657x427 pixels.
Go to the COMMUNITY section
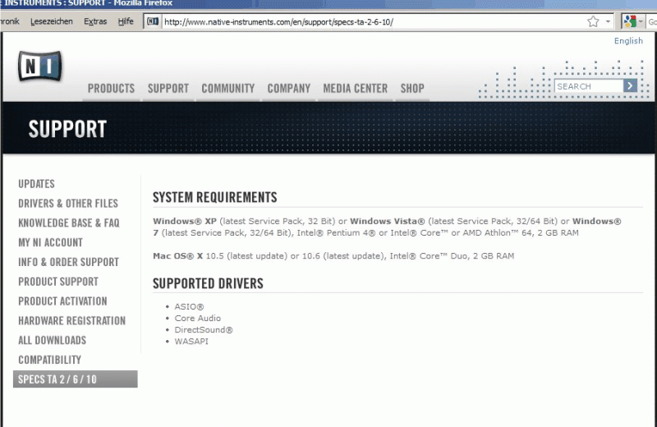pyautogui.click(x=227, y=89)
